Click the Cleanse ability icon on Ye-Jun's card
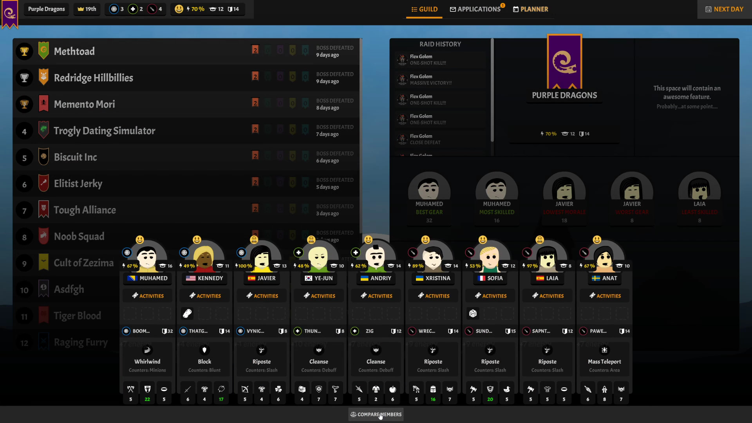This screenshot has width=752, height=423. (318, 351)
